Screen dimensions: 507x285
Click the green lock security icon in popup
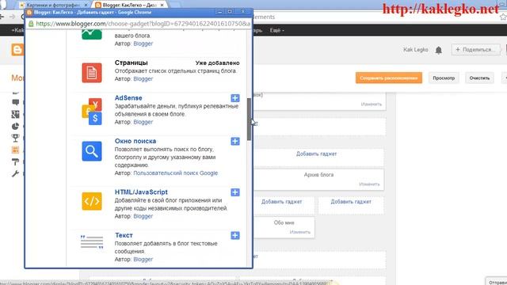click(31, 24)
